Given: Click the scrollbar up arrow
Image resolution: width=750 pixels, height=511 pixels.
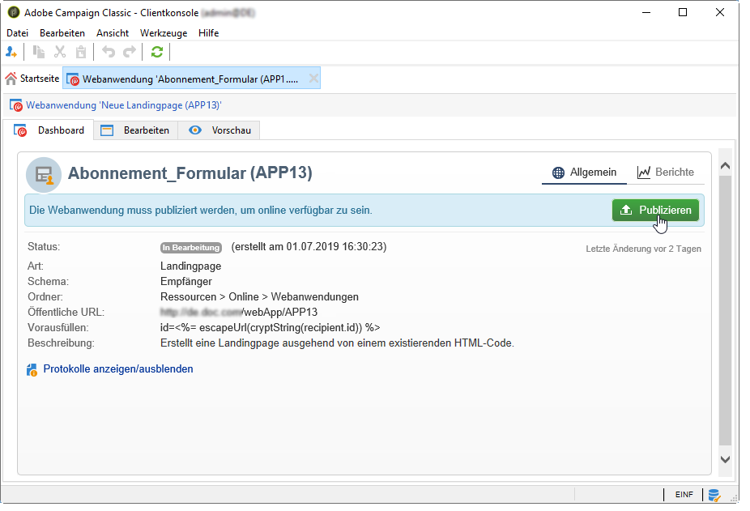Looking at the screenshot, I should [x=725, y=166].
